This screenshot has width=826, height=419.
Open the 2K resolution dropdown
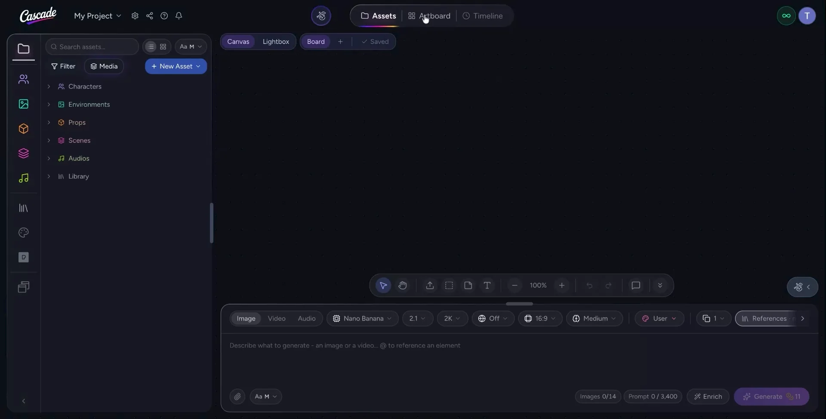click(453, 319)
